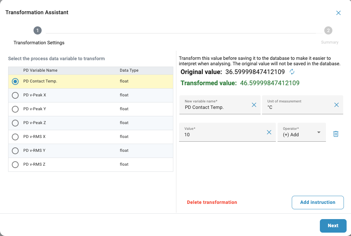Open the Operator dropdown
Screen dimensions: 351x236
coord(302,132)
